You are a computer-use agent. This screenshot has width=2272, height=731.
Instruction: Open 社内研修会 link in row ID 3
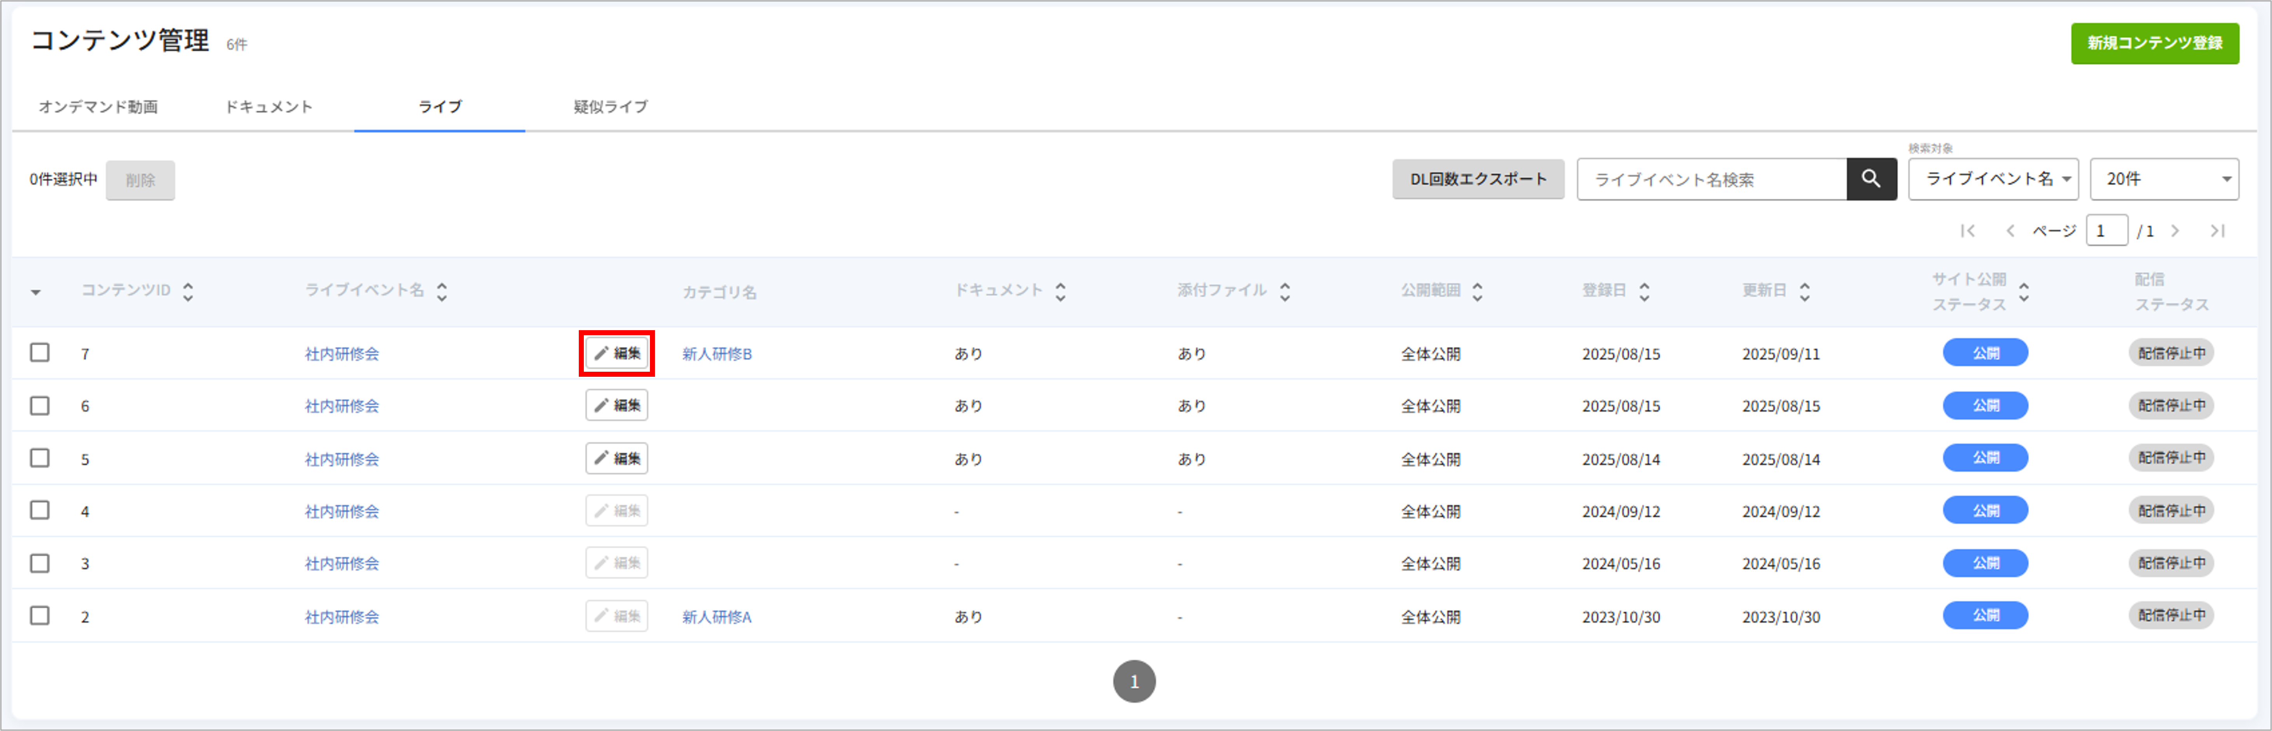point(342,564)
